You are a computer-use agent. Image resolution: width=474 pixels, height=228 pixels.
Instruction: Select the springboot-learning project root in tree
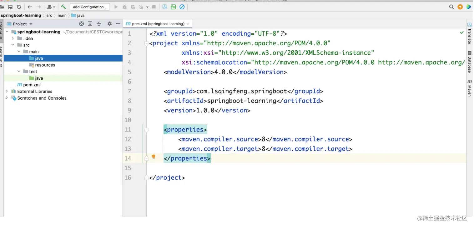click(39, 32)
